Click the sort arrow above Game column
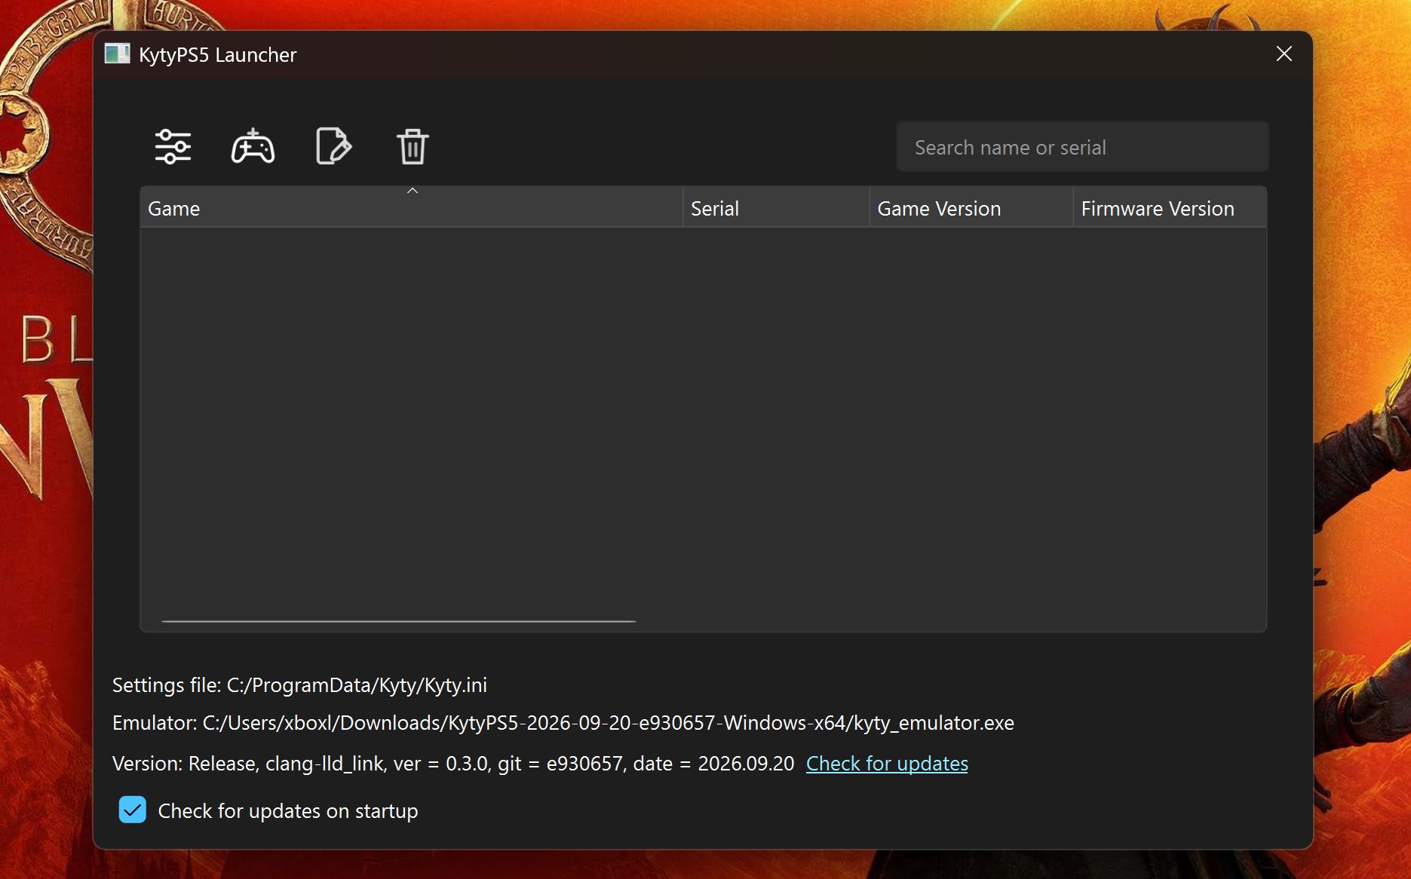This screenshot has height=879, width=1411. (413, 191)
